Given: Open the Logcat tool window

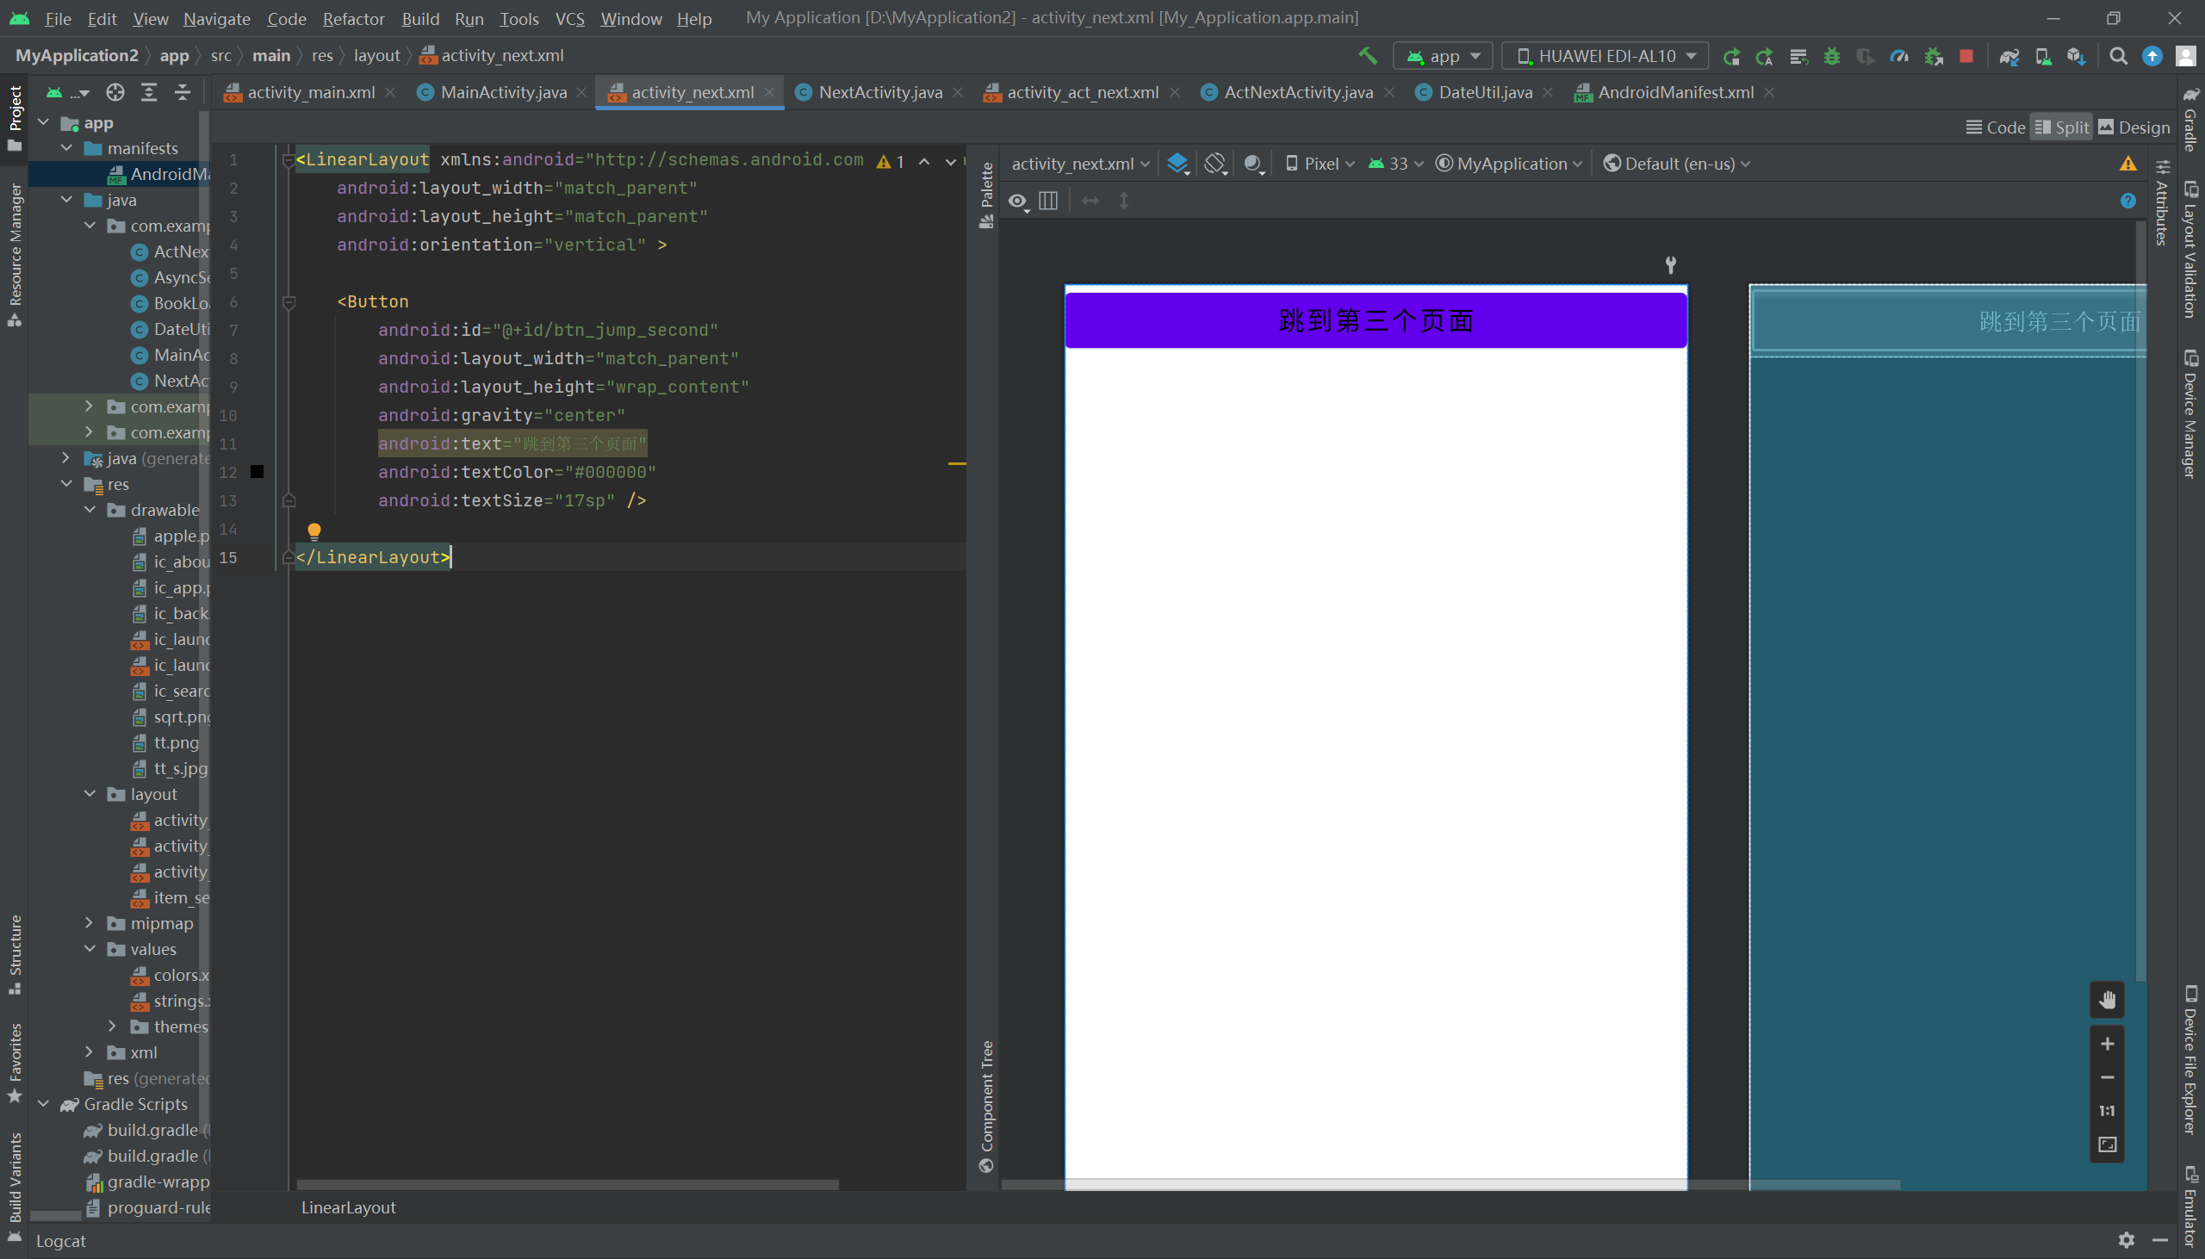Looking at the screenshot, I should 60,1241.
